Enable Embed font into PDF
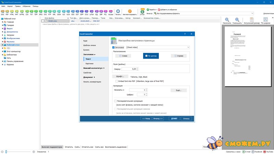274x154 pixels. pos(117,81)
